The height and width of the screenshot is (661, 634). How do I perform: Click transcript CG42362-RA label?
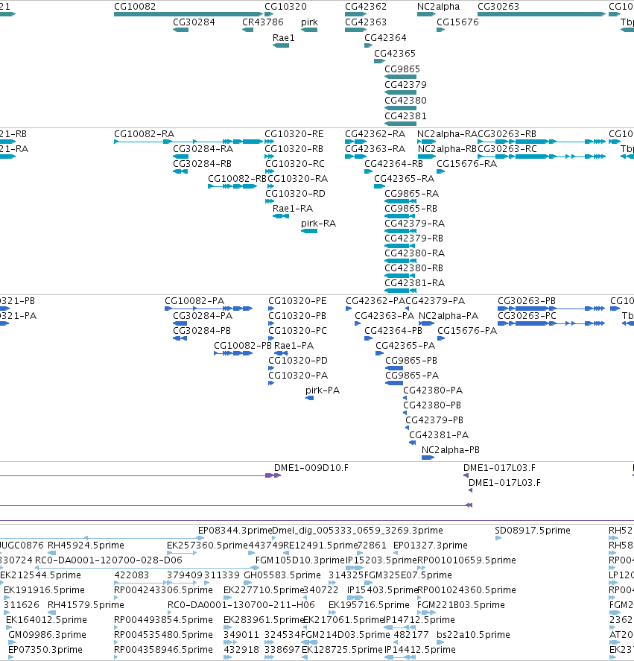click(375, 133)
